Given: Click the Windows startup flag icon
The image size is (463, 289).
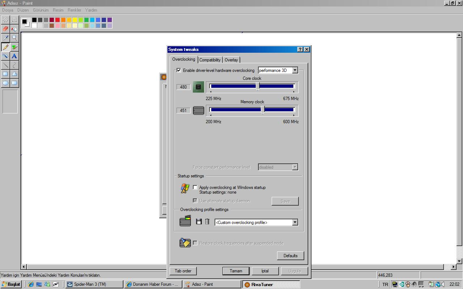Looking at the screenshot, I should 185,189.
